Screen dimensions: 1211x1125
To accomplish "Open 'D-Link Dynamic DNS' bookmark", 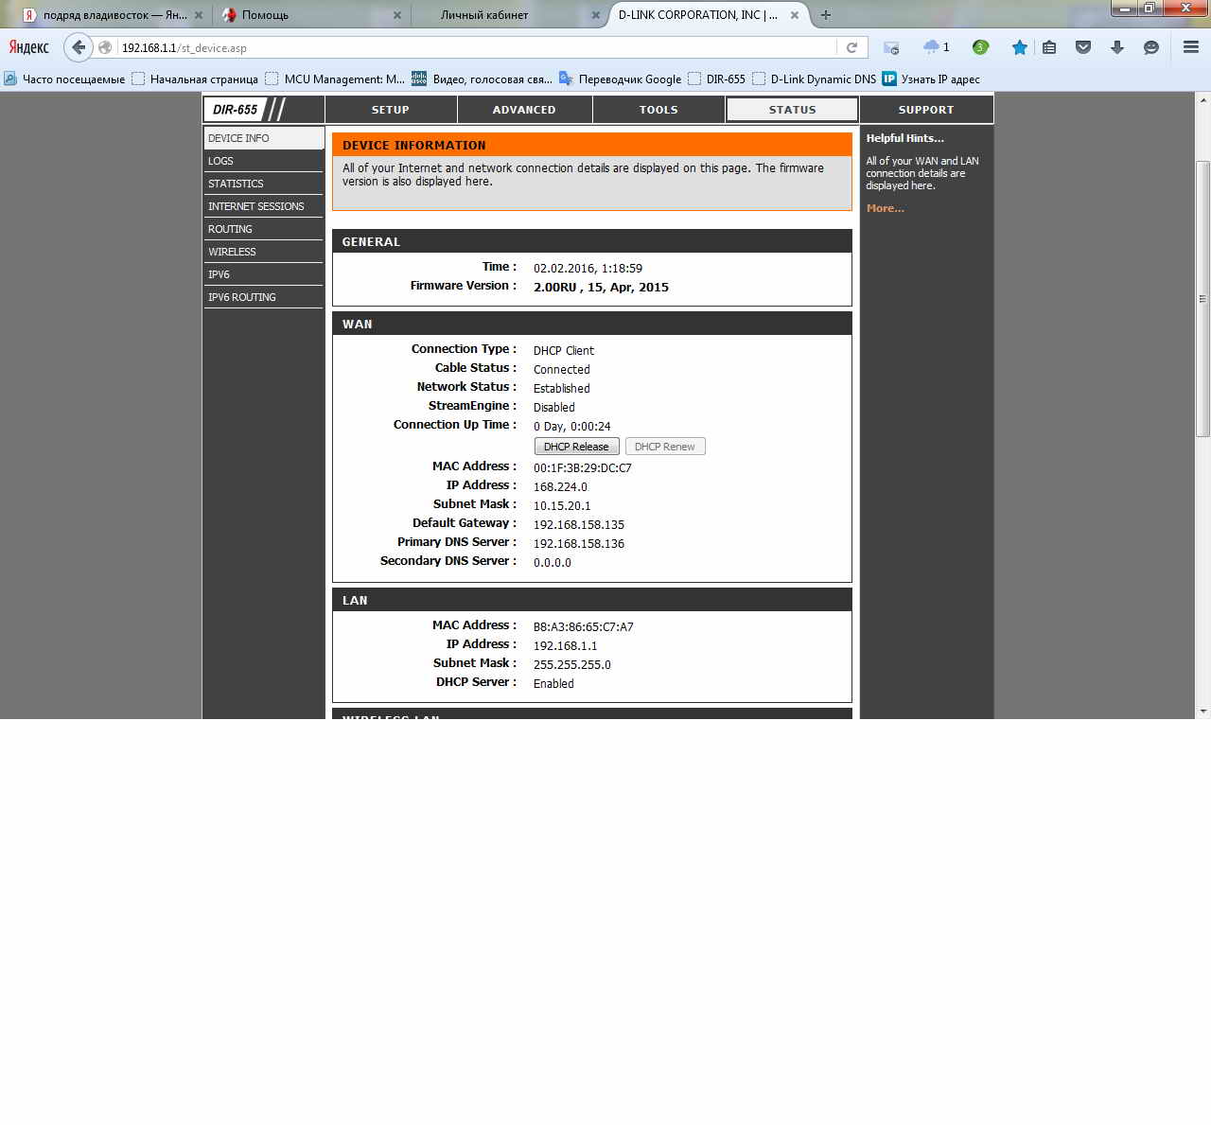I will point(815,79).
